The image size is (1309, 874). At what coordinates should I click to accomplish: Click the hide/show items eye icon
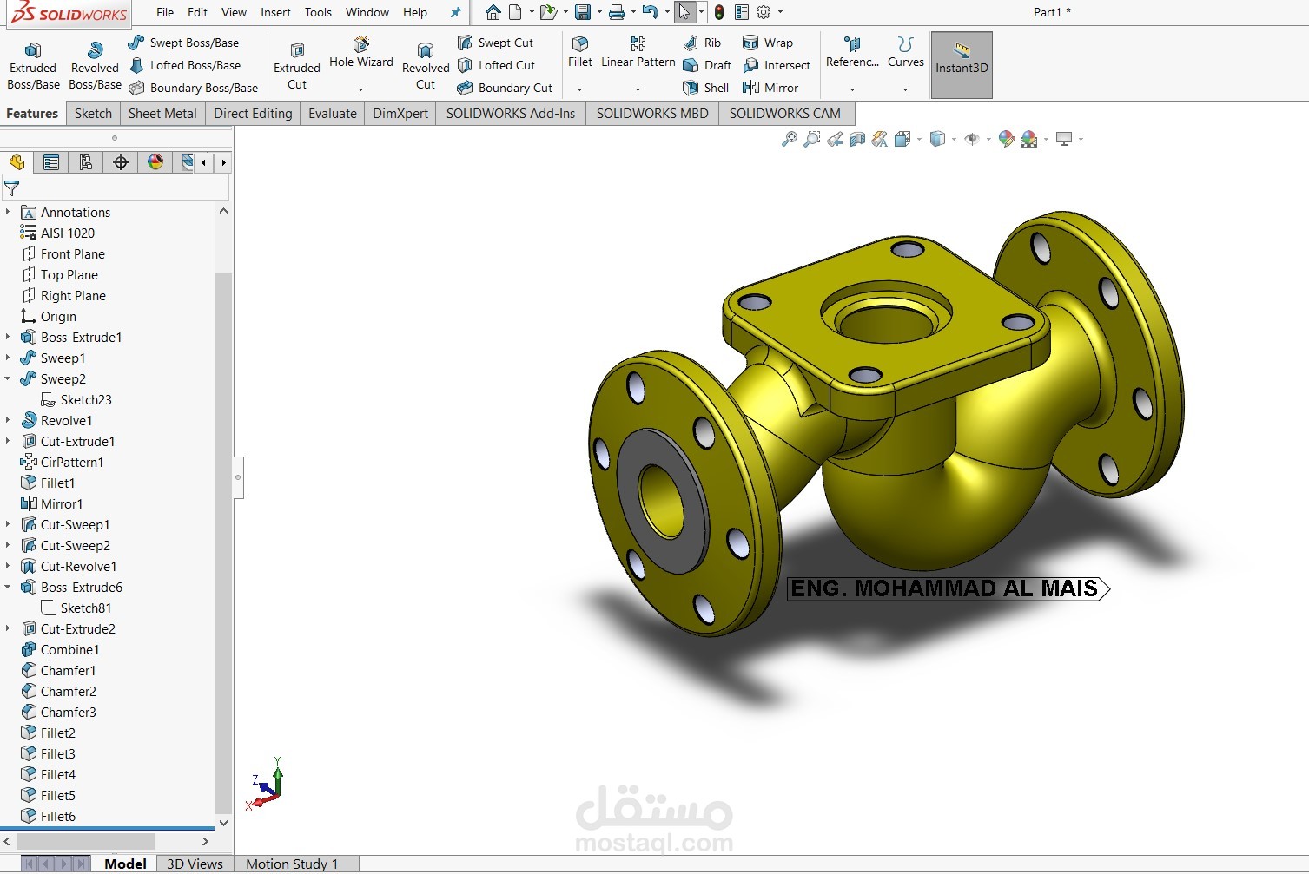tap(975, 139)
